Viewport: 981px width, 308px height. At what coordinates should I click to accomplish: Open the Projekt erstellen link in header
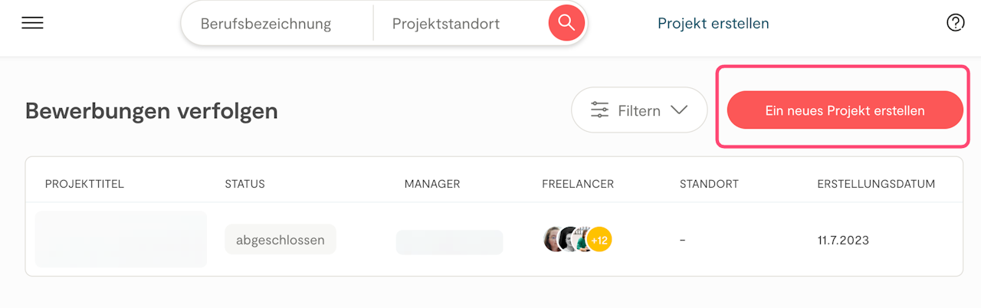tap(713, 24)
